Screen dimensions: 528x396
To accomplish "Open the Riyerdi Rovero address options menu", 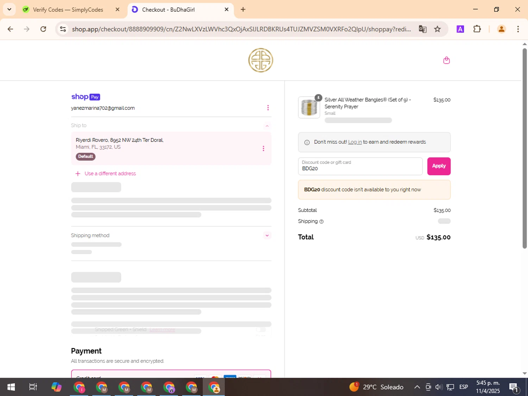I will (263, 149).
